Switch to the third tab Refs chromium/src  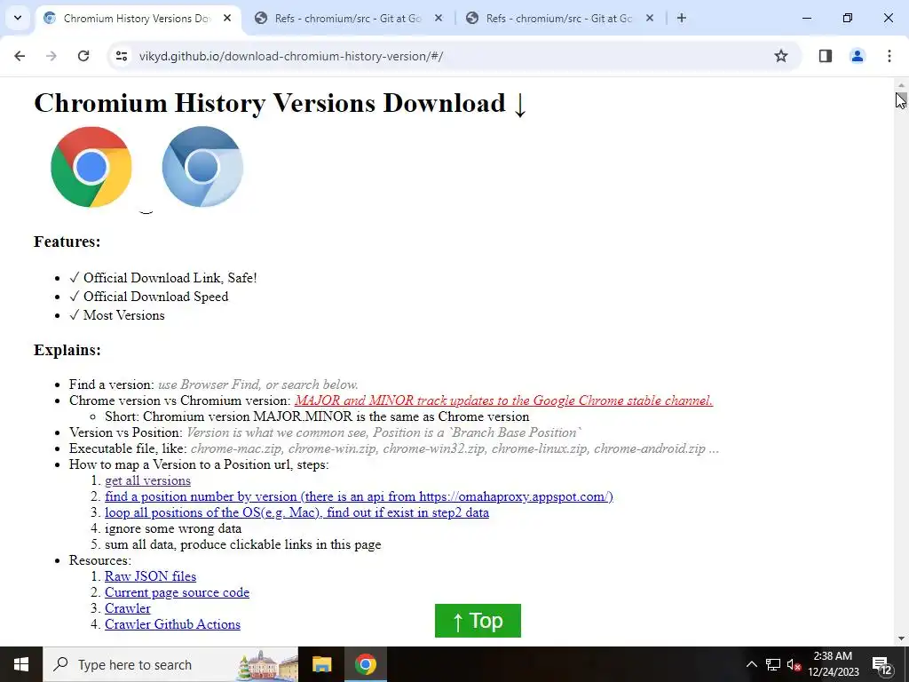pos(559,19)
